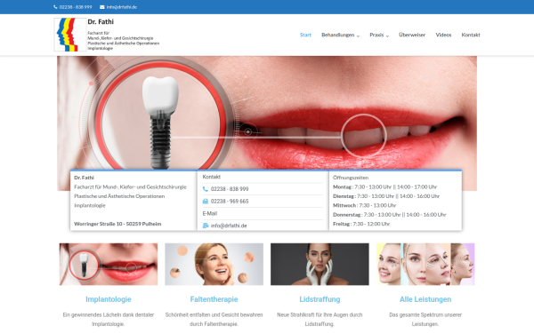This screenshot has height=333, width=534.
Task: Click fax number 02238 - 969 665
Action: [x=230, y=202]
